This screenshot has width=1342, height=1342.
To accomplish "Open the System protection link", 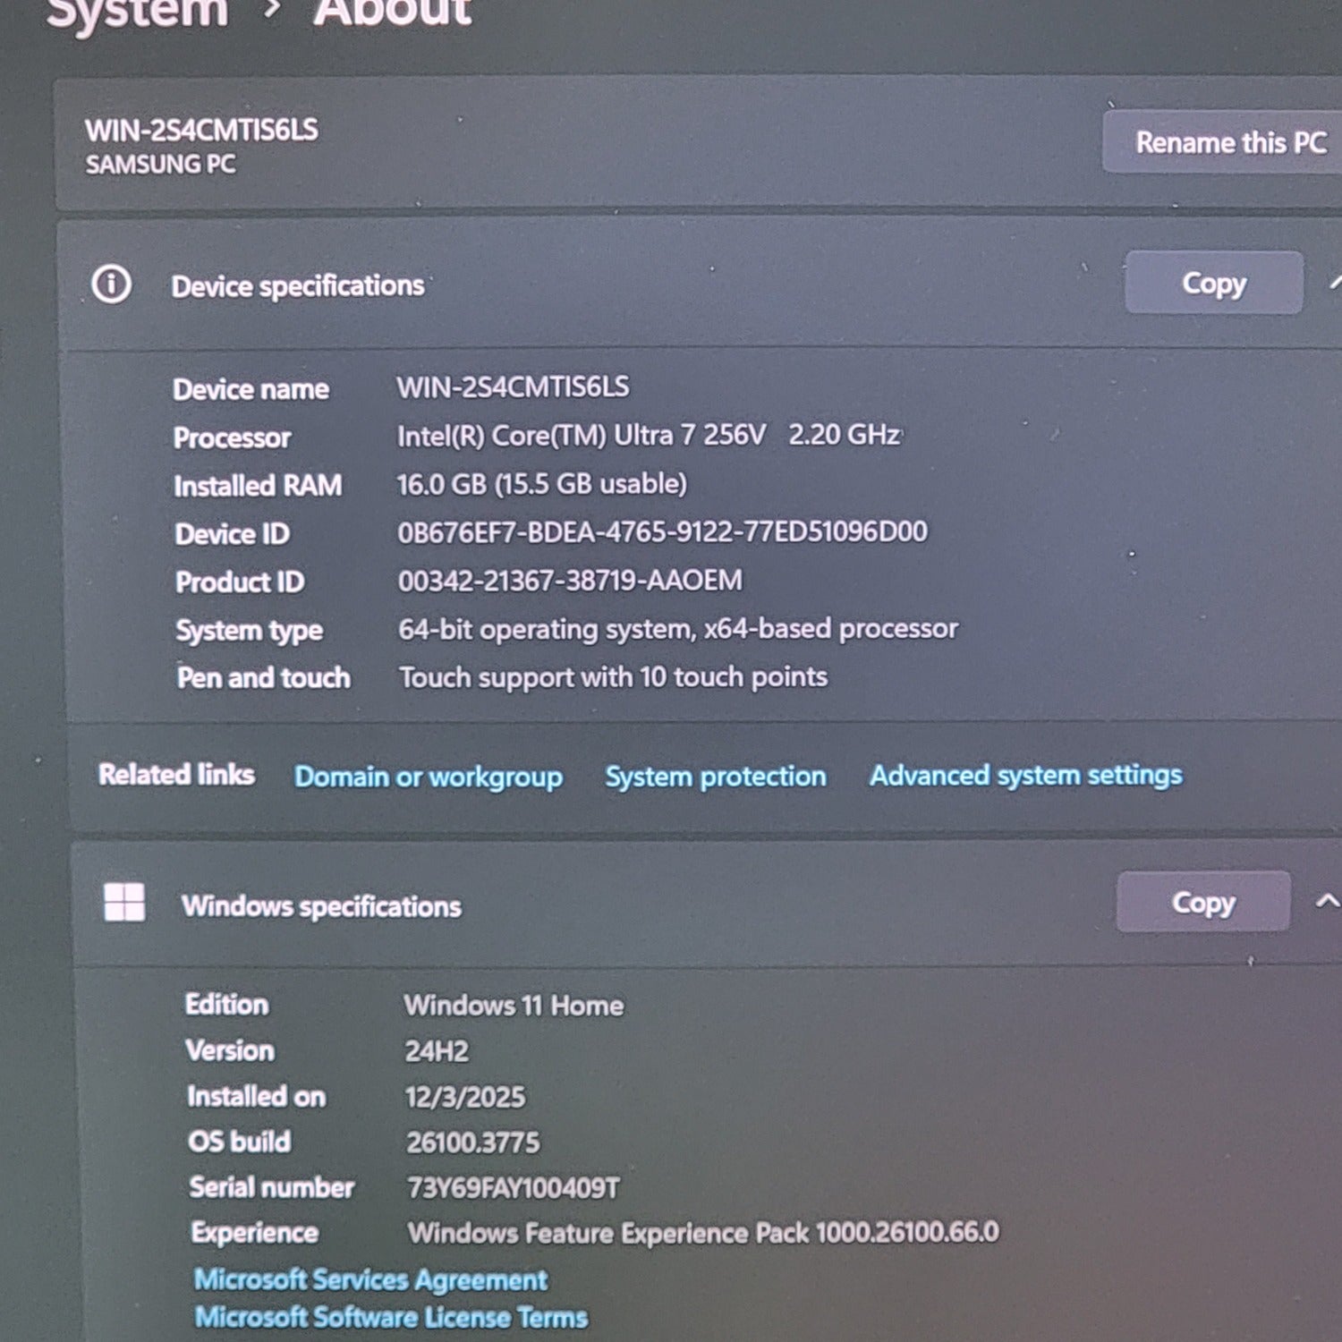I will coord(715,776).
